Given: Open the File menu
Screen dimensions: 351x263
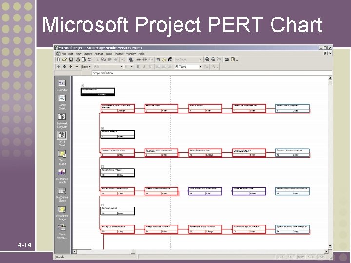Looking at the screenshot, I should tap(64, 54).
